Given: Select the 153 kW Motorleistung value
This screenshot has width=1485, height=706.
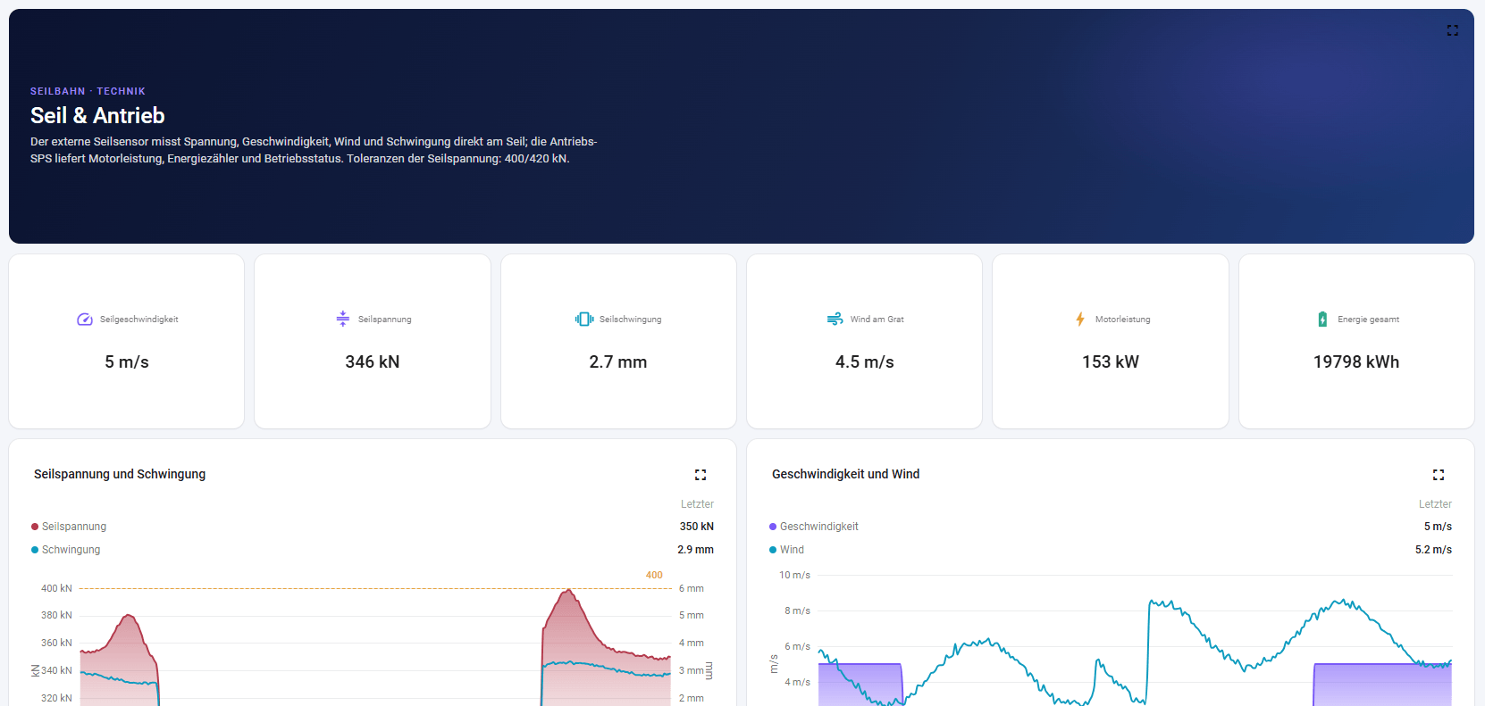Looking at the screenshot, I should tap(1111, 362).
